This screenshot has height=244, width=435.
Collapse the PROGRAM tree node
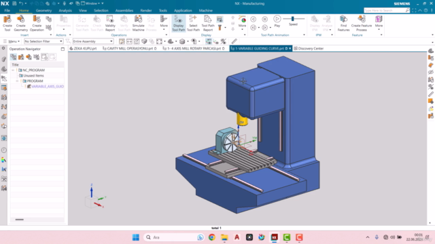pyautogui.click(x=17, y=81)
